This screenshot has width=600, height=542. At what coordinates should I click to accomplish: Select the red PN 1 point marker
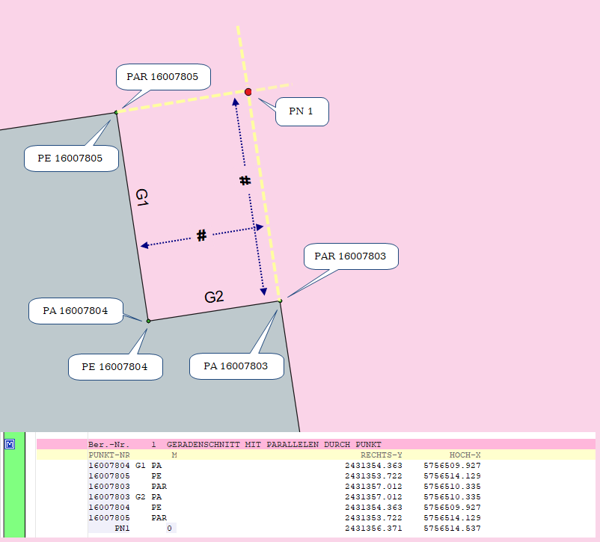(248, 92)
